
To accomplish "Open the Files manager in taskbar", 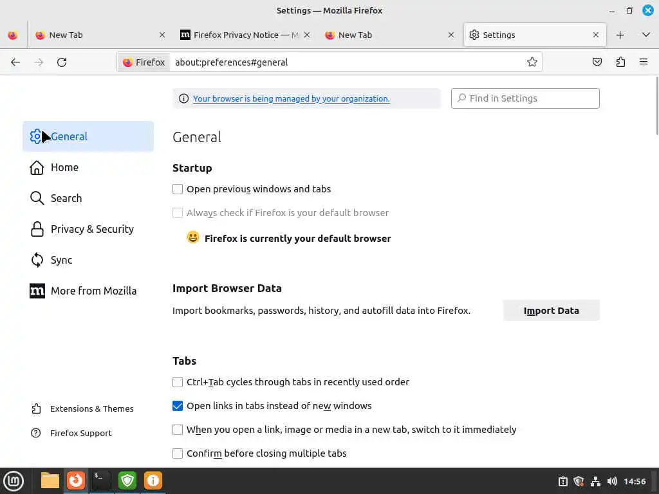I will coord(50,480).
